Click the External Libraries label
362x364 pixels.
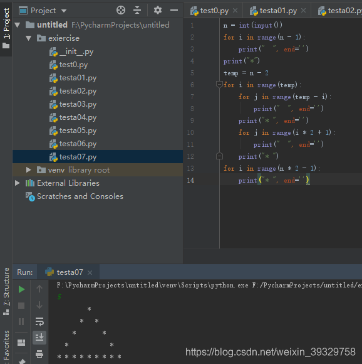[x=68, y=183]
